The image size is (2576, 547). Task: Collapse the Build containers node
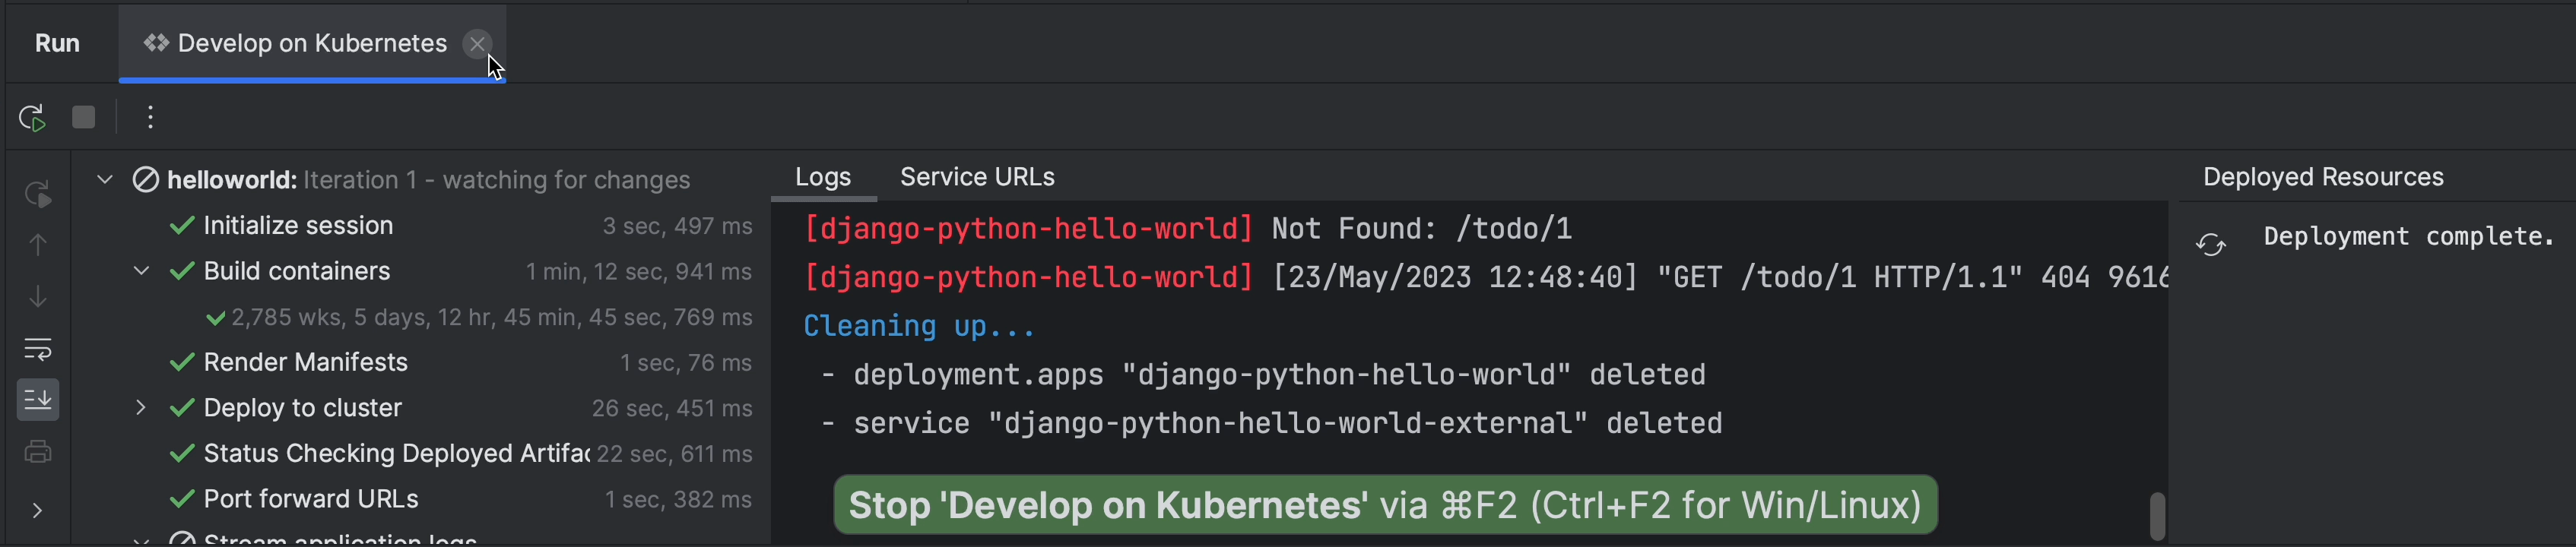coord(141,271)
